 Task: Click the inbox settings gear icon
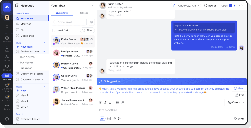point(91,22)
